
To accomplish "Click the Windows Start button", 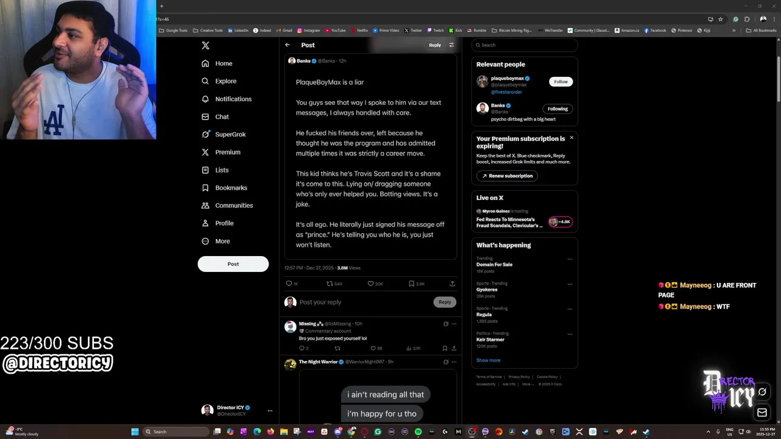I will (x=135, y=432).
